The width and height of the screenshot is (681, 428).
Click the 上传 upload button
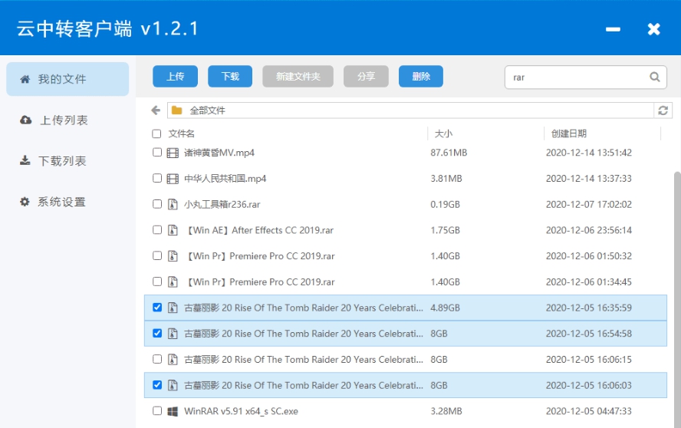pos(175,77)
